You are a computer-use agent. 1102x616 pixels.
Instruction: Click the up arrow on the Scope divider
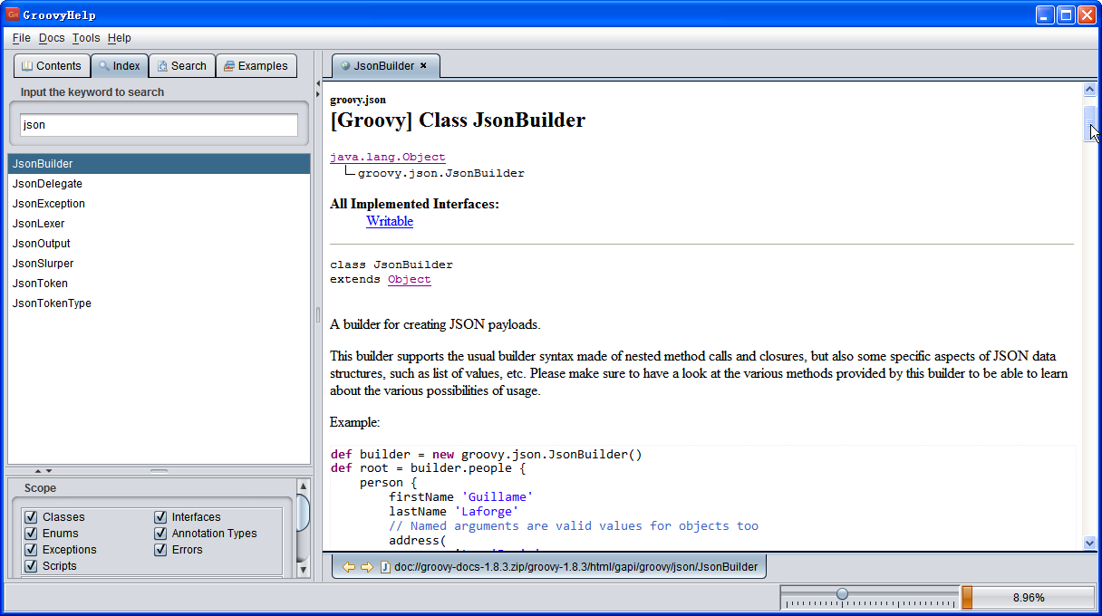37,470
